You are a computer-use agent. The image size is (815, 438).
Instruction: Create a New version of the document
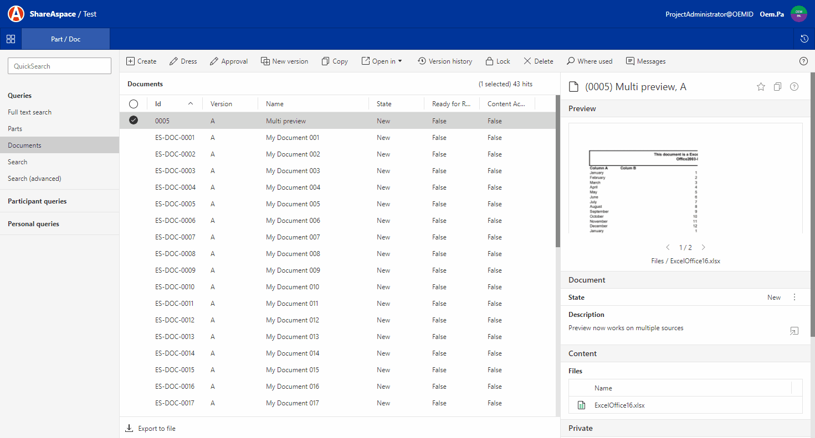pyautogui.click(x=284, y=61)
